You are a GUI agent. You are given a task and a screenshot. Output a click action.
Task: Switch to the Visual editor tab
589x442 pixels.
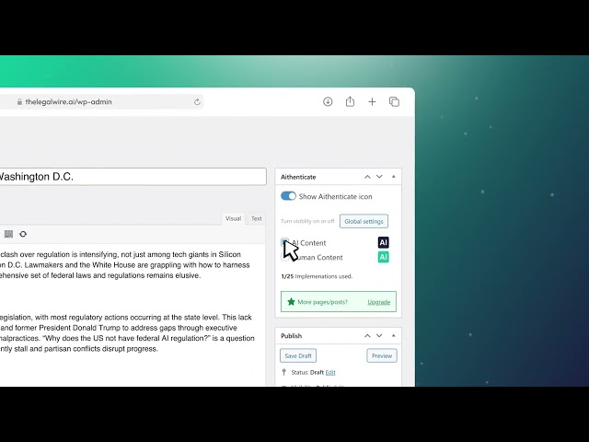click(233, 218)
